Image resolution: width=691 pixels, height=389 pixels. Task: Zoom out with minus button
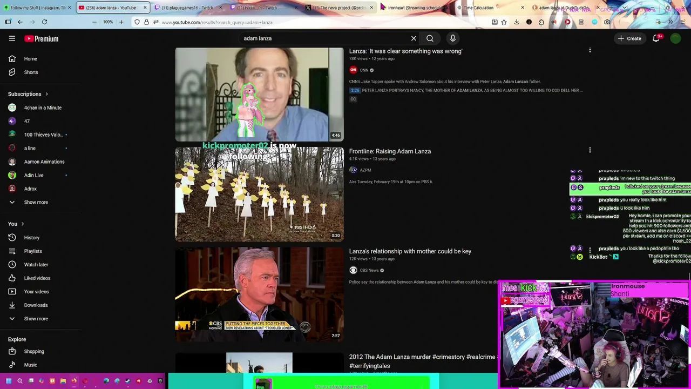pyautogui.click(x=94, y=22)
